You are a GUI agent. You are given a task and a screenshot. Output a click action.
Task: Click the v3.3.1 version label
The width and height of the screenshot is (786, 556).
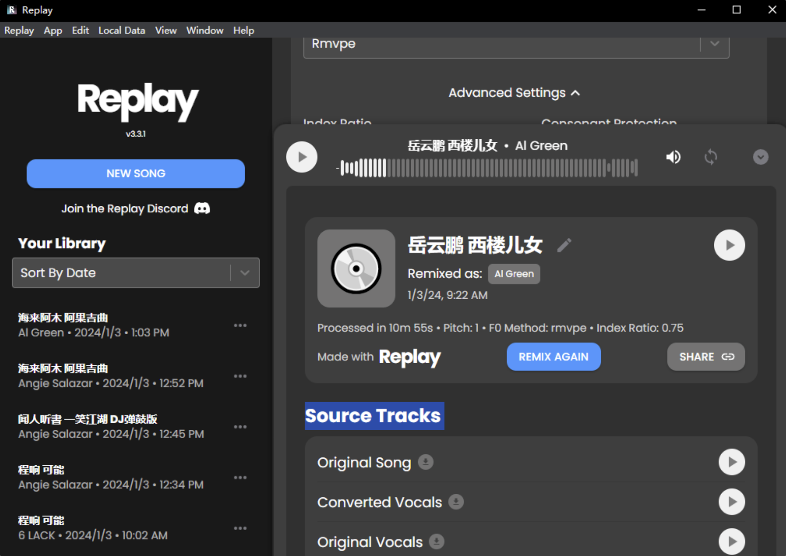coord(136,134)
